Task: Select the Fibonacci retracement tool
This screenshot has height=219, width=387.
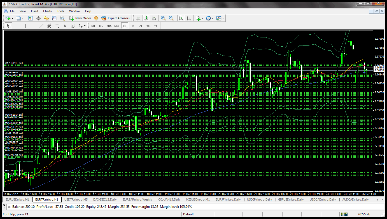Action: (57, 26)
